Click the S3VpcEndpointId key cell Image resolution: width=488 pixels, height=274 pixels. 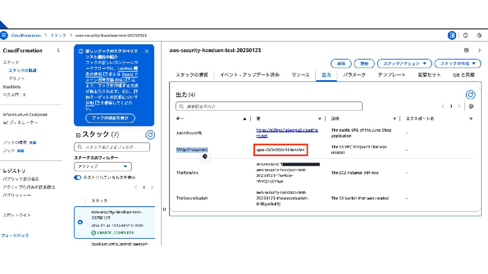click(x=192, y=150)
